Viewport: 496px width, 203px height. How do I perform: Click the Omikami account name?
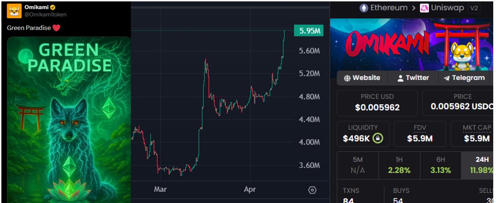(x=37, y=7)
